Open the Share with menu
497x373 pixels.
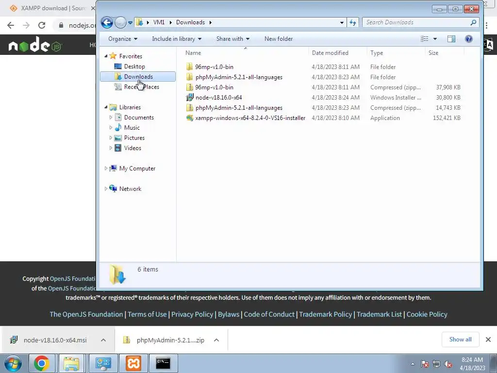[x=233, y=39]
